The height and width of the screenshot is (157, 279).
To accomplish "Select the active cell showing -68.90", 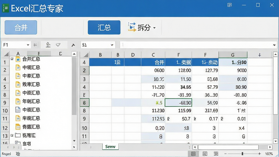I will pyautogui.click(x=178, y=103).
